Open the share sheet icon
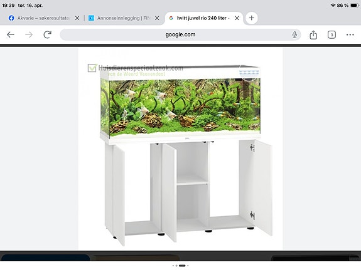Screen dimensions: 361x270 point(313,34)
